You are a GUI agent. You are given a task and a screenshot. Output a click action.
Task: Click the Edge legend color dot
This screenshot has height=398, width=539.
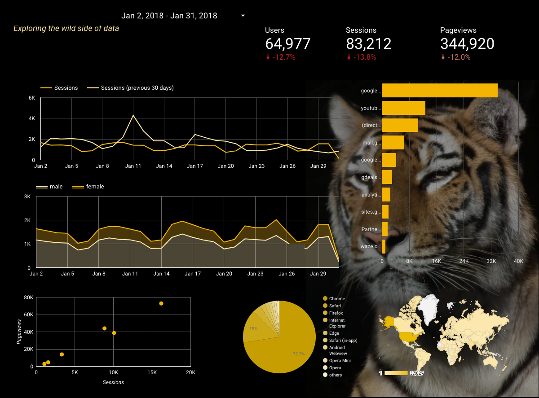tap(325, 333)
